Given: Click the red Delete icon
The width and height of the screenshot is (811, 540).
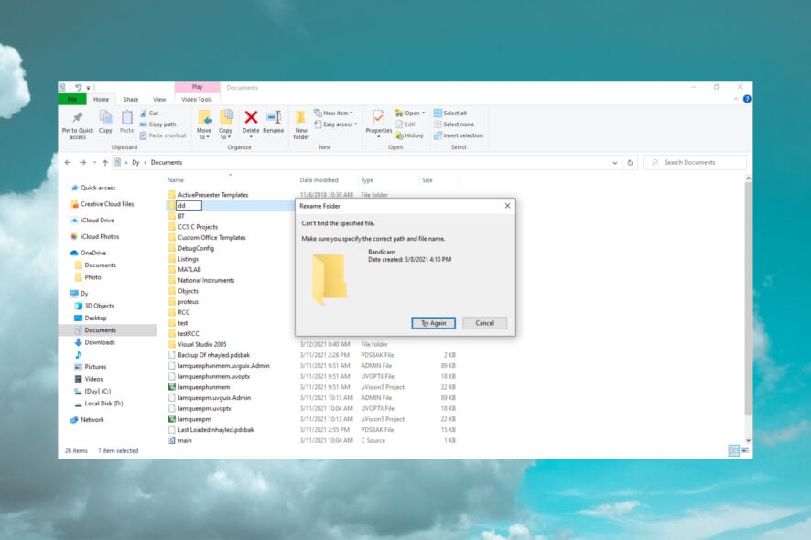Looking at the screenshot, I should point(251,118).
